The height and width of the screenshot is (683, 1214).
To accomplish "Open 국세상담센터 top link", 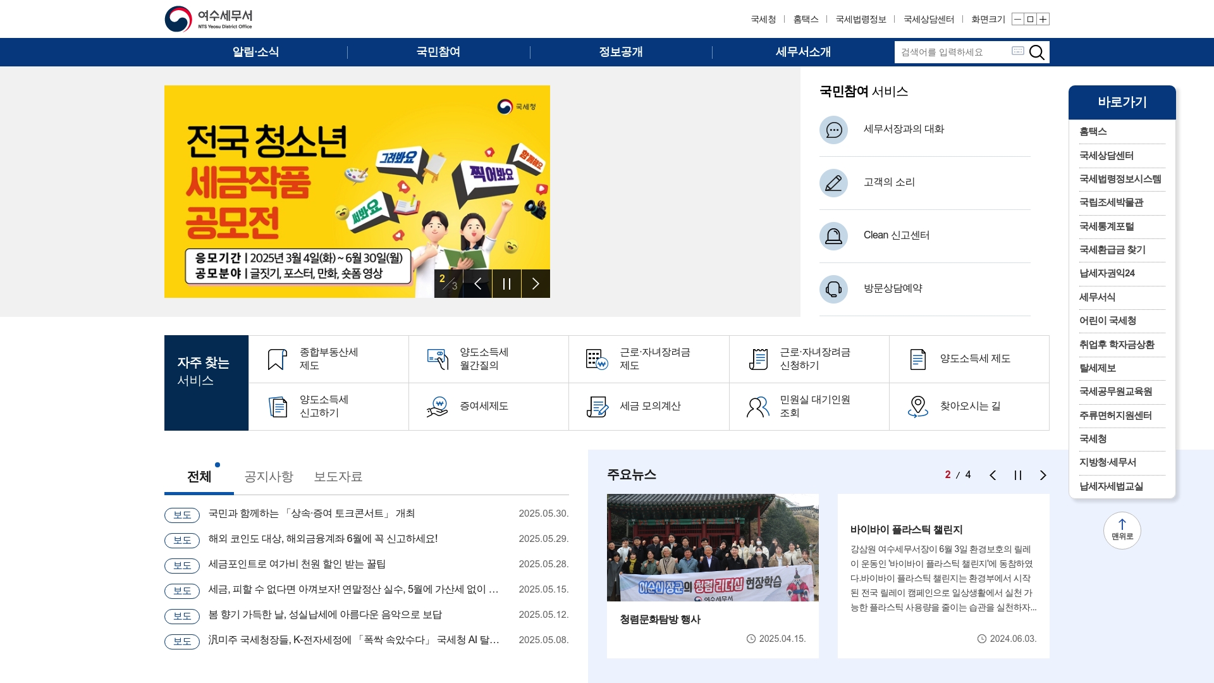I will 929,19.
